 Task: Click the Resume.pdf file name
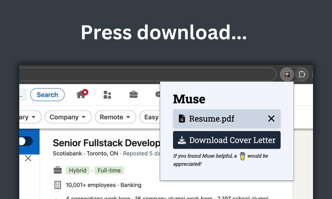[x=212, y=119]
